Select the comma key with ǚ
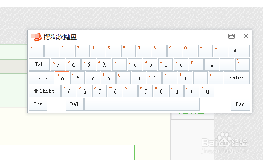Viewport: 263px width, 160px height. 177,91
